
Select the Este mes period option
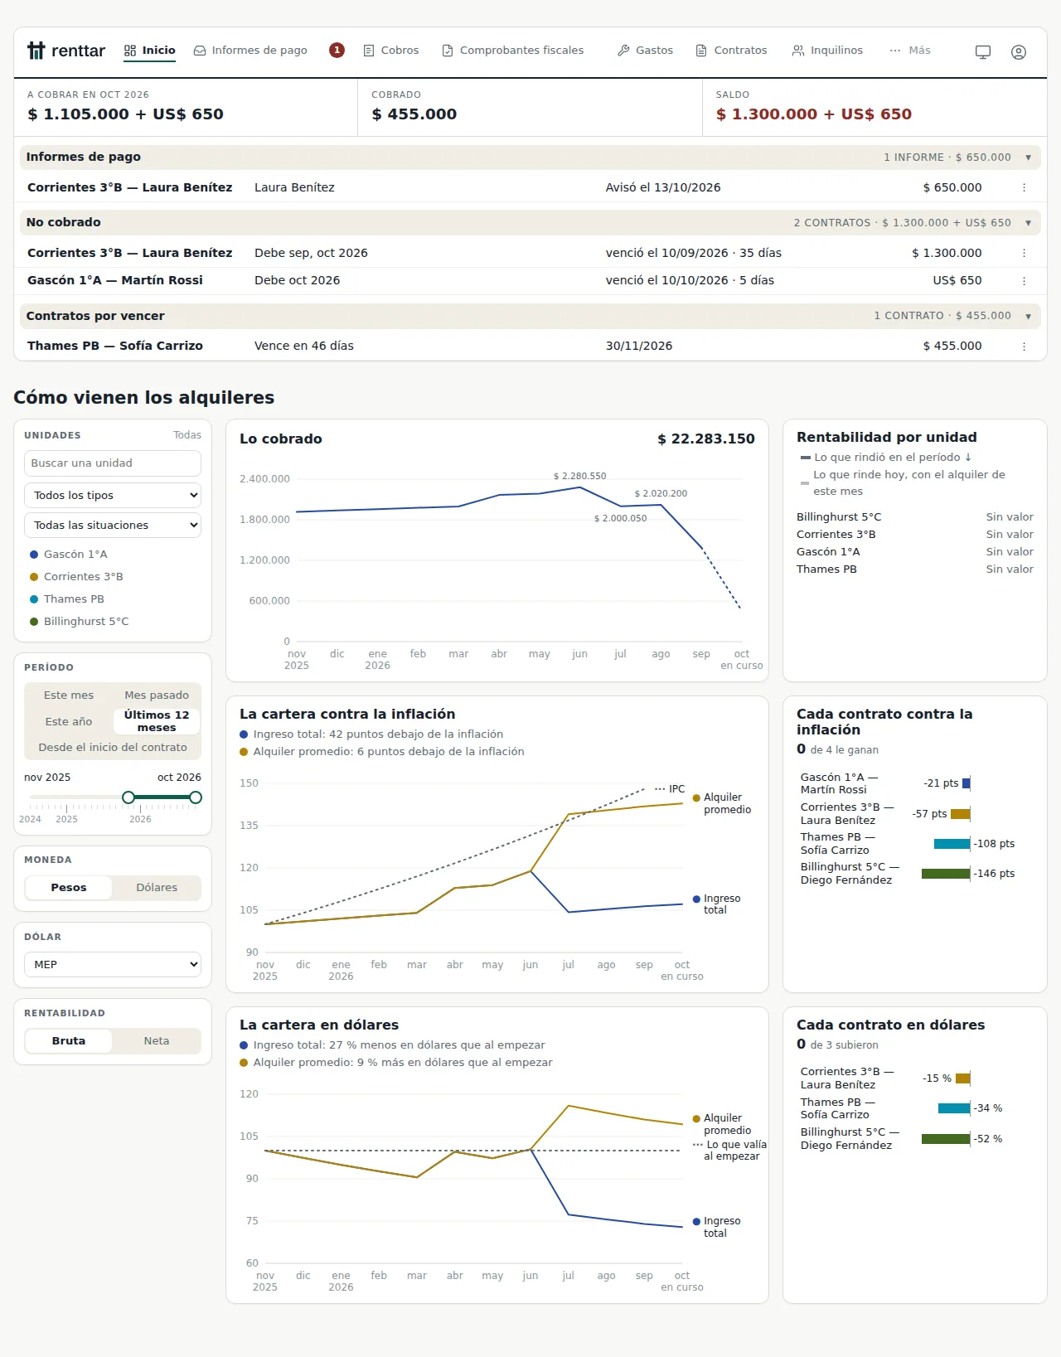click(69, 695)
